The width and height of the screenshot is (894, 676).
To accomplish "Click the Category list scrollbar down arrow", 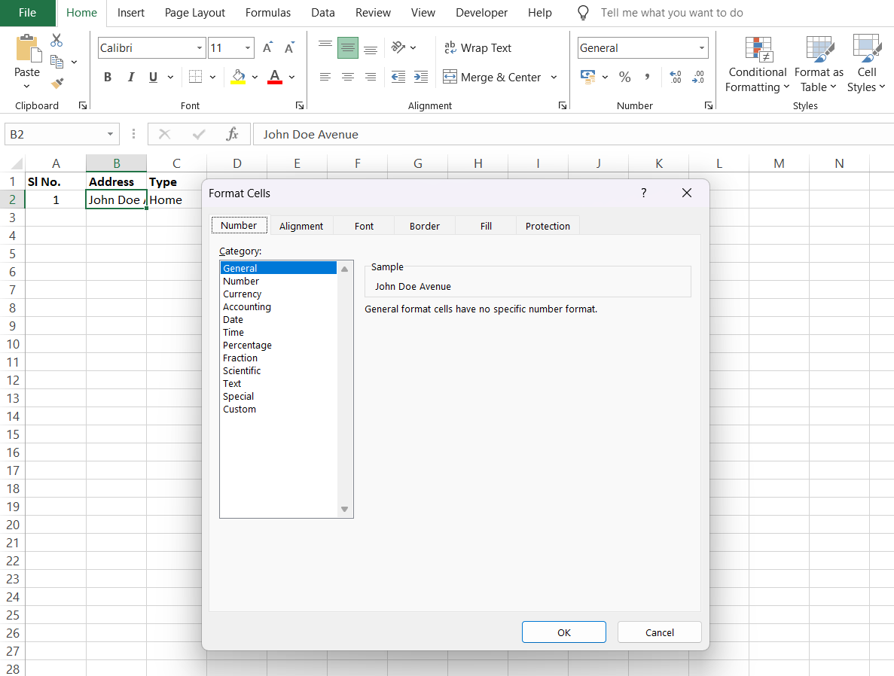I will point(344,509).
